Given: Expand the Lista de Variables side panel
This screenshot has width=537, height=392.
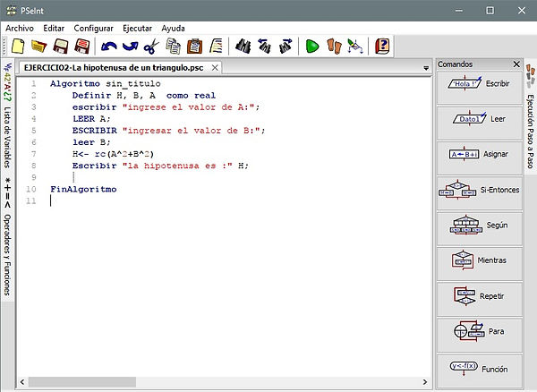Looking at the screenshot, I should coord(7,115).
